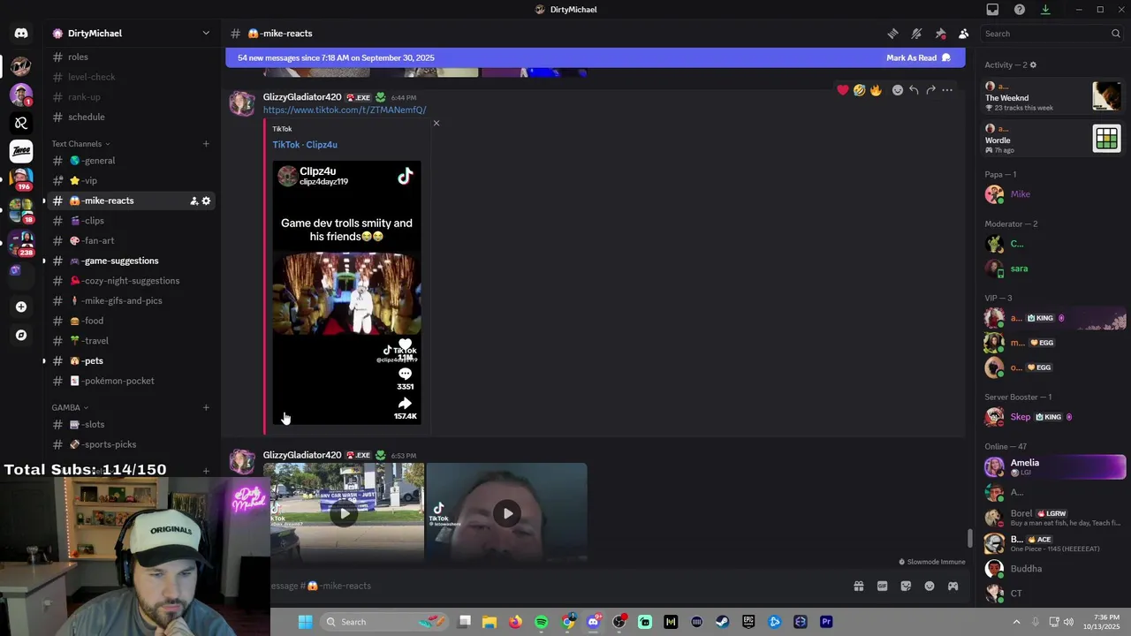This screenshot has width=1131, height=636.
Task: Play the car wash video
Action: tap(344, 513)
